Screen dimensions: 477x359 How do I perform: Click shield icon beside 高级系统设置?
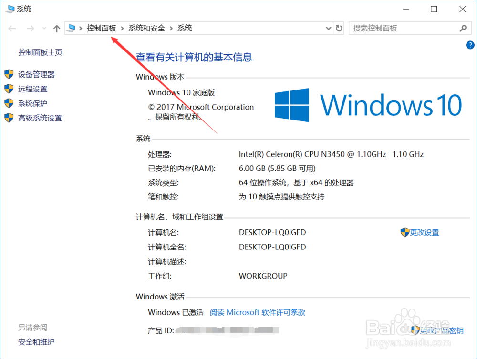coord(9,118)
